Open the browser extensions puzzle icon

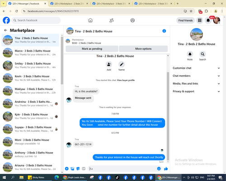pyautogui.click(x=206, y=11)
